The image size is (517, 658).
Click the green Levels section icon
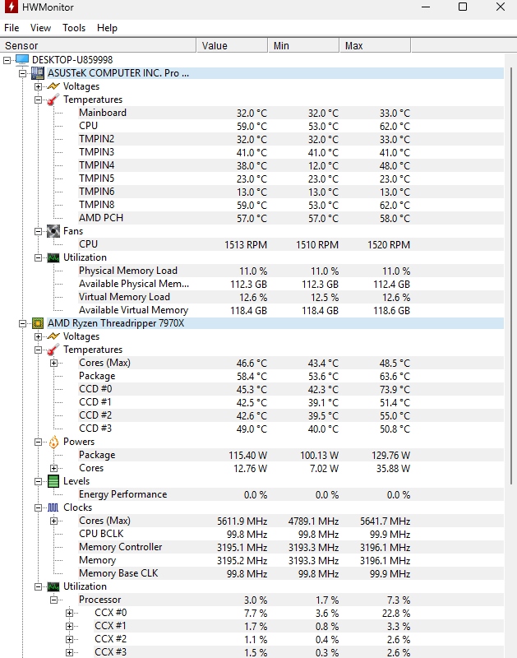[53, 481]
